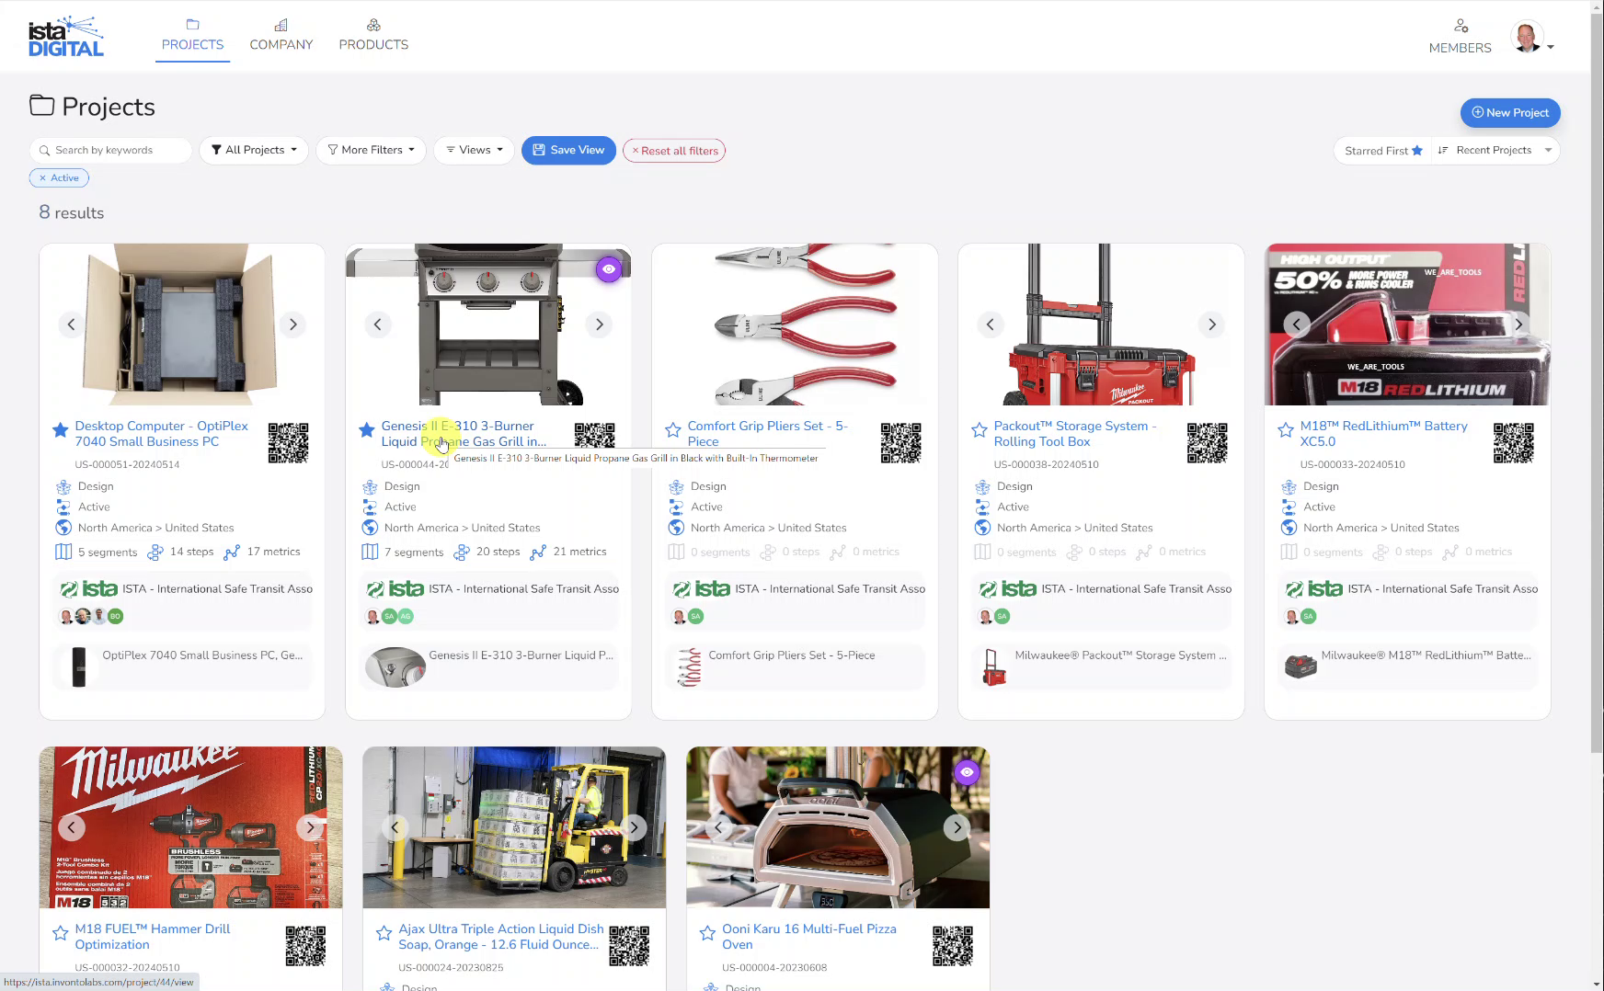Show next image on Genesis grill card
1604x991 pixels.
point(599,325)
